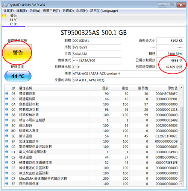Click the 最差 column header

click(120, 88)
